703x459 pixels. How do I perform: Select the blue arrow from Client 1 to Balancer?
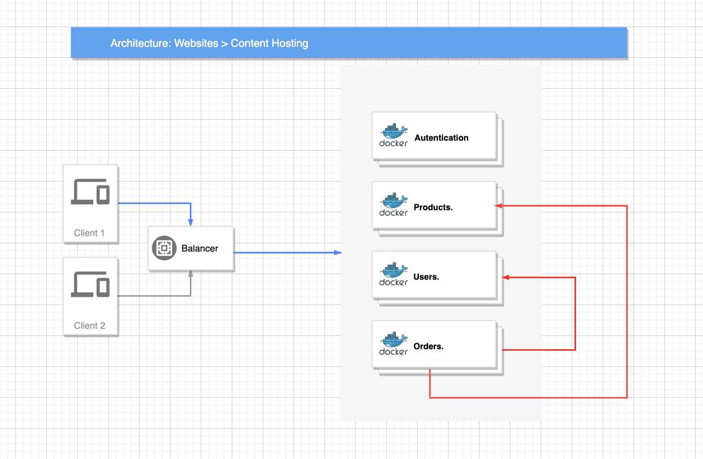pos(155,203)
